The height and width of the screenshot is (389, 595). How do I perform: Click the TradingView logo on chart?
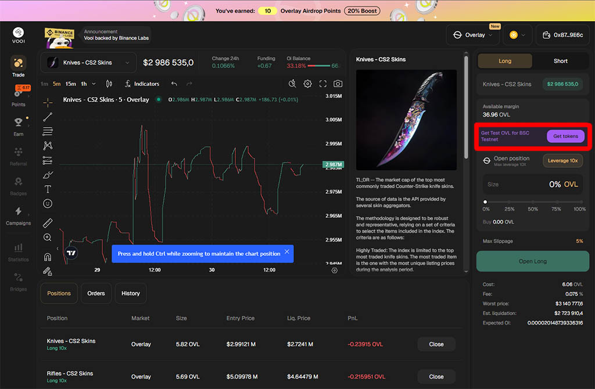[x=71, y=253]
